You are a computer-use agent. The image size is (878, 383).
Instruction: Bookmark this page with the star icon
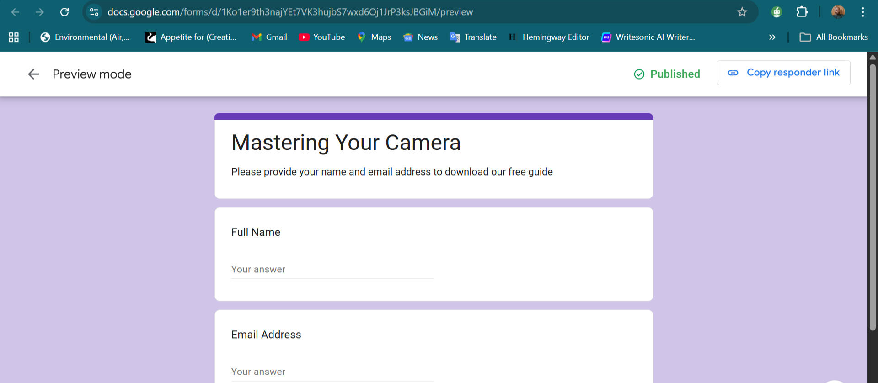click(742, 12)
